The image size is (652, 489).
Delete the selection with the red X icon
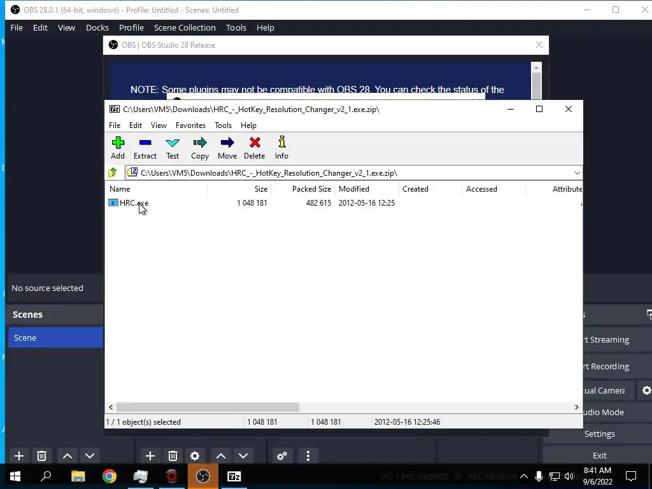[255, 148]
